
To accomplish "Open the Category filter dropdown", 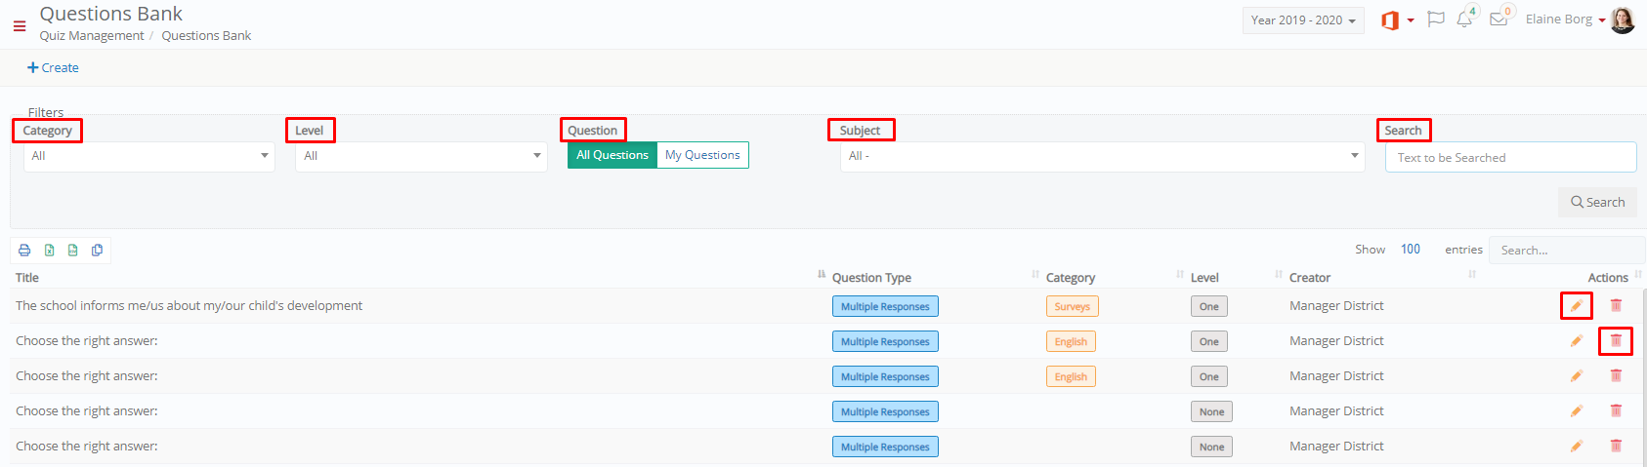I will tap(149, 156).
